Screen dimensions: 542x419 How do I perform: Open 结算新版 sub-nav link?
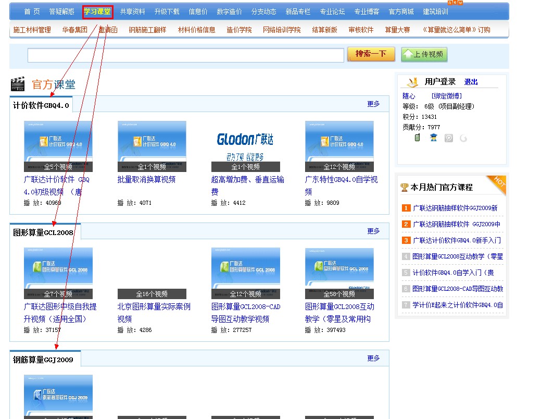pyautogui.click(x=324, y=30)
